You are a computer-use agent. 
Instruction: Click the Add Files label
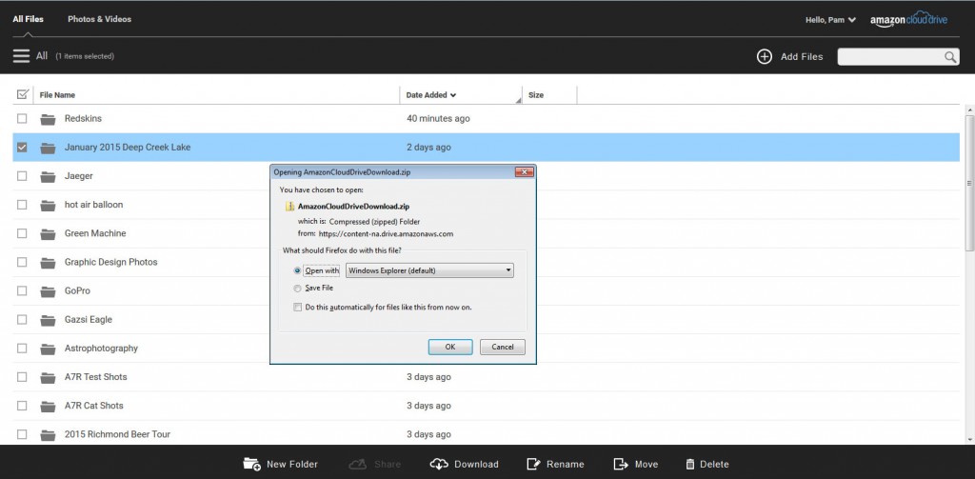(x=802, y=56)
